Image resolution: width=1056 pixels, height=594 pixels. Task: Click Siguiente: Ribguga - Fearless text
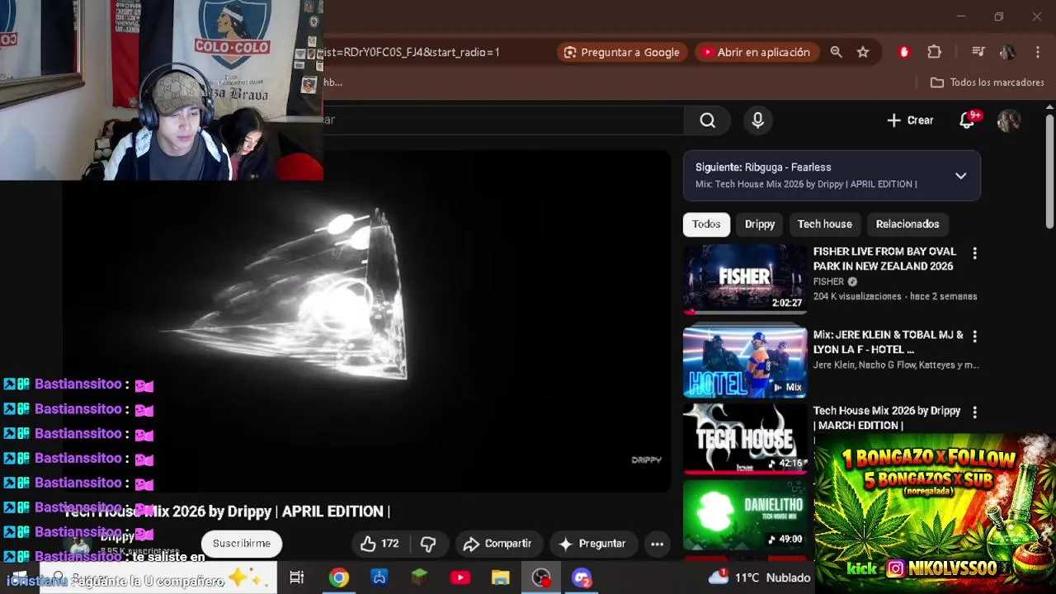763,167
